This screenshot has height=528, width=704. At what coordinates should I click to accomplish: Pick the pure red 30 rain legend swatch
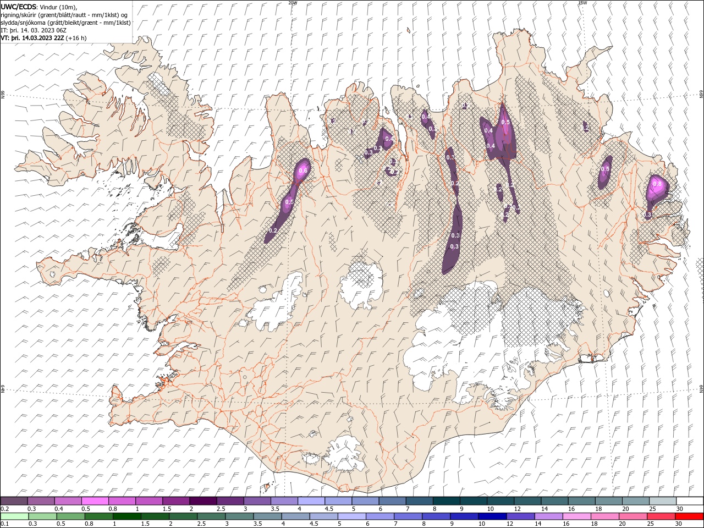689,516
